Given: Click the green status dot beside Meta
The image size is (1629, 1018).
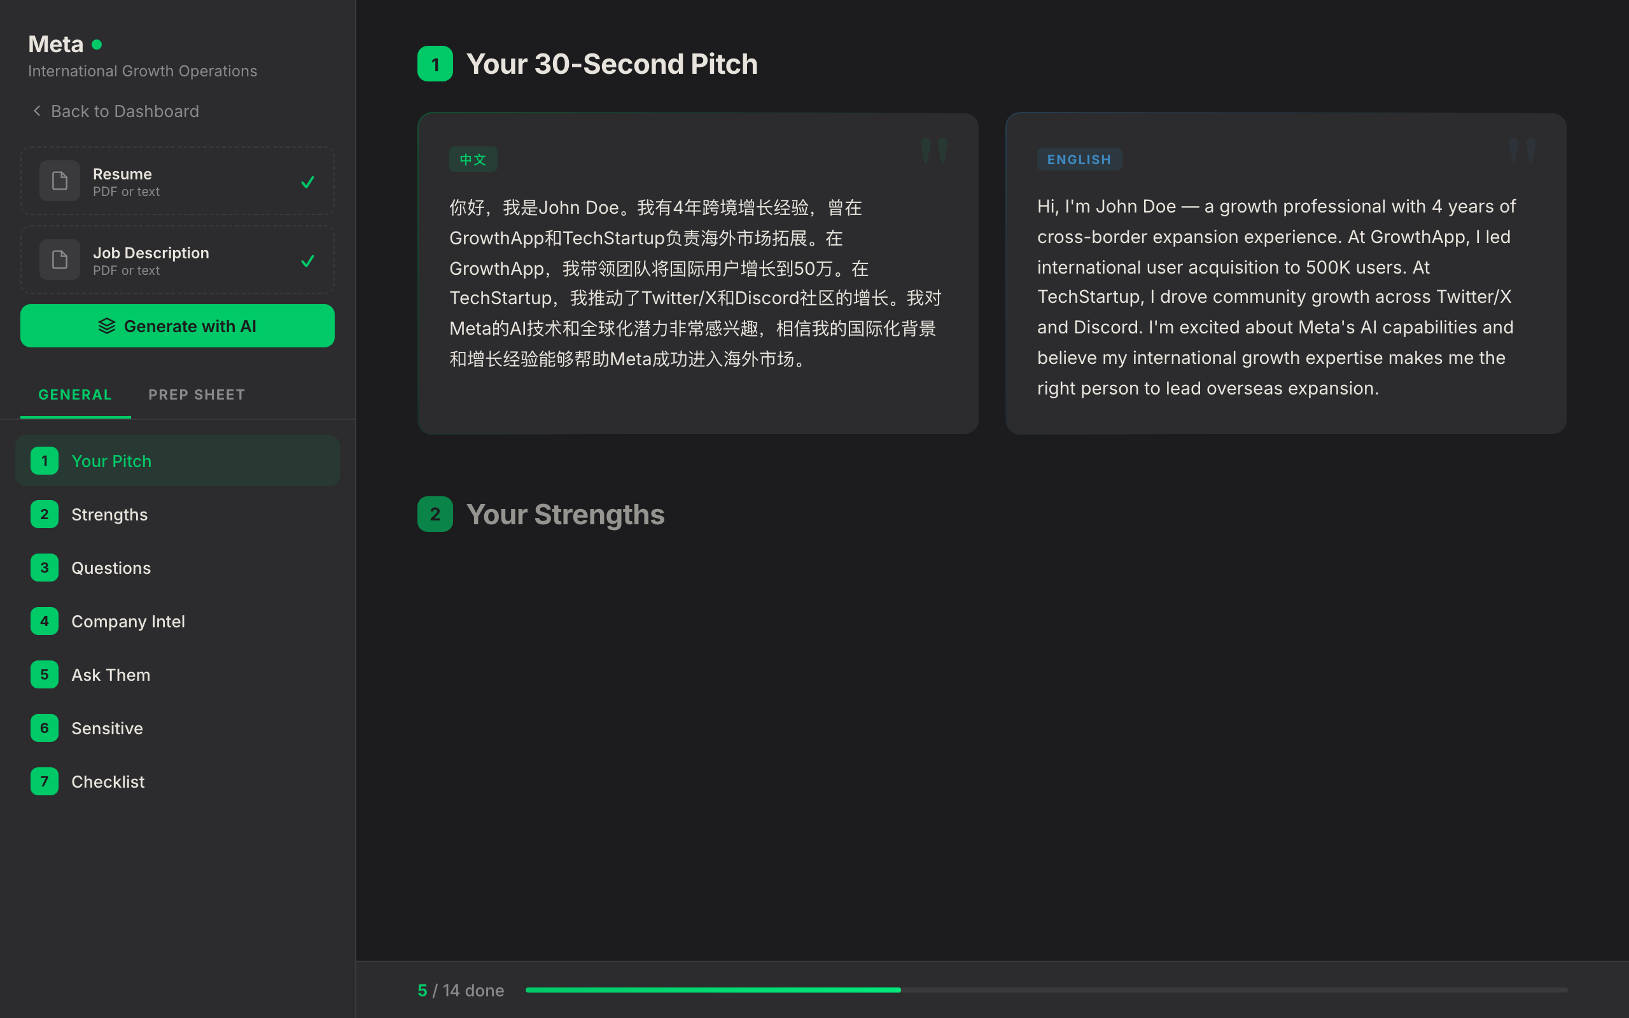Looking at the screenshot, I should (x=97, y=45).
